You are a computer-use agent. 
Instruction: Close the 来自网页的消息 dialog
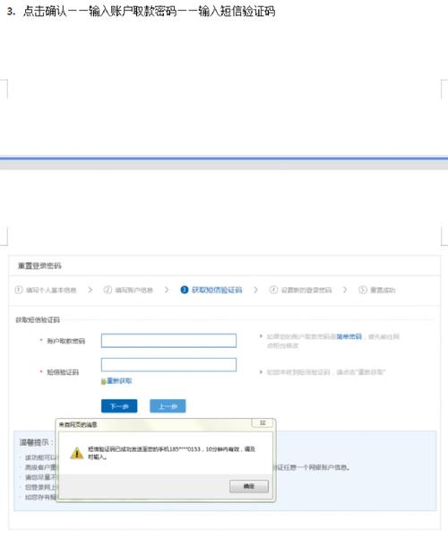(x=263, y=422)
